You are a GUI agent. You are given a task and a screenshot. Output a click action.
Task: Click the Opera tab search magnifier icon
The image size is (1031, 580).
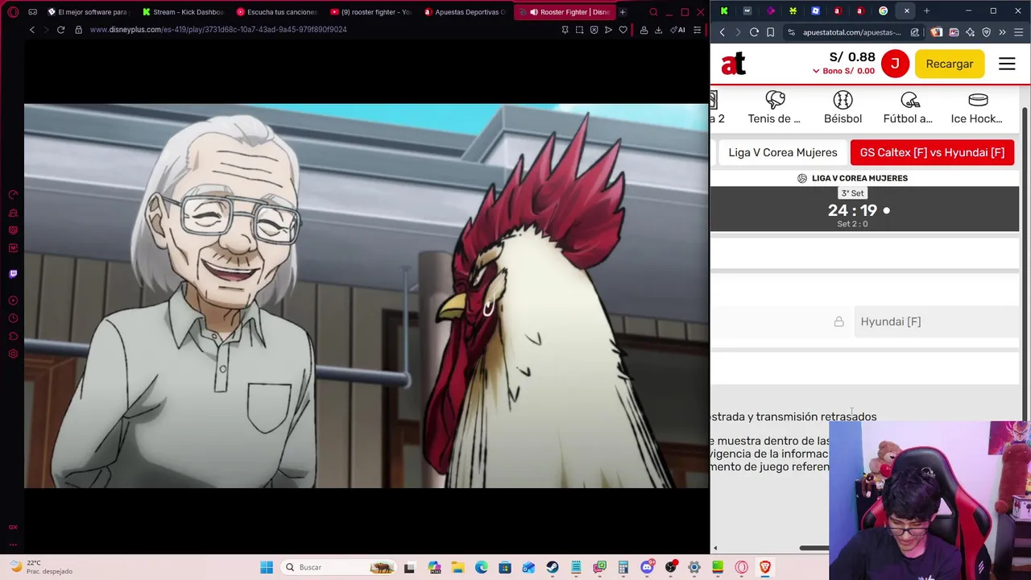[653, 12]
